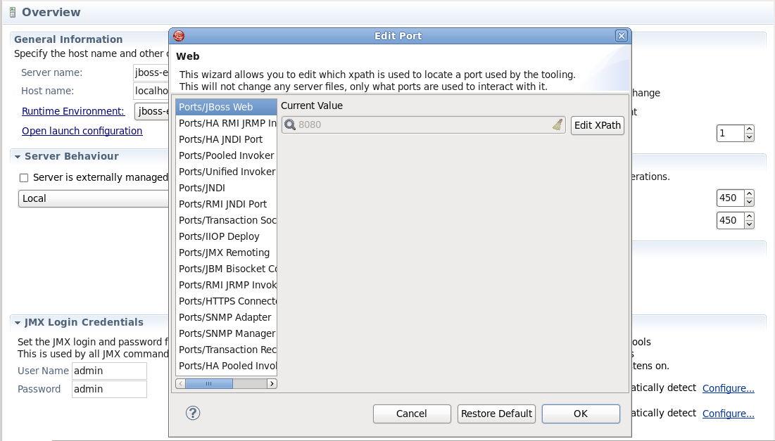Decrease the upper 450 timeout spinner
This screenshot has width=775, height=441.
pos(749,202)
